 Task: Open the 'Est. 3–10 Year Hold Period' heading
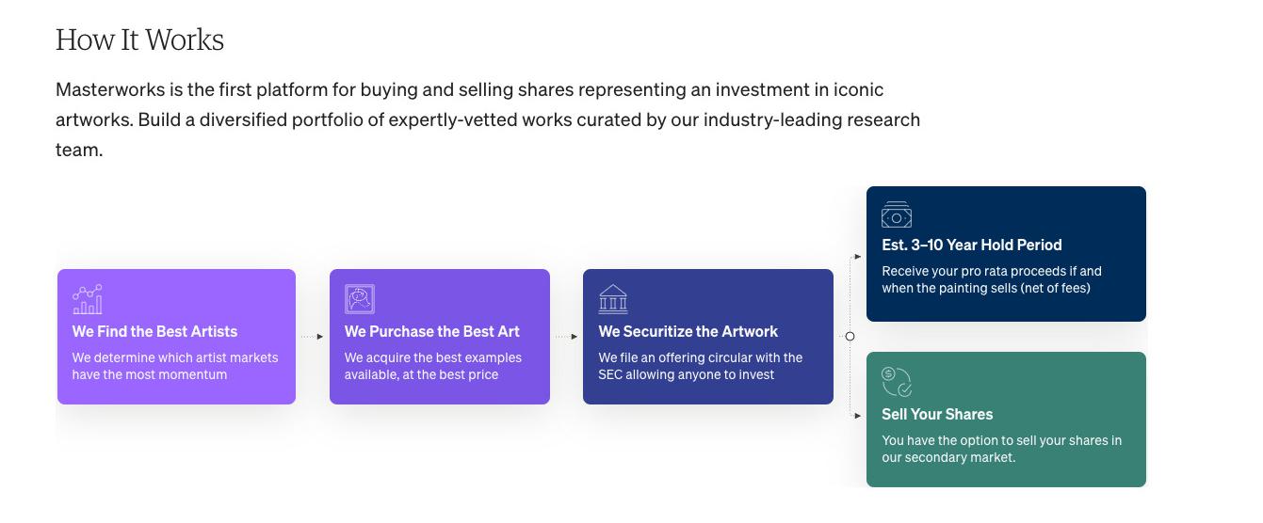(x=971, y=245)
